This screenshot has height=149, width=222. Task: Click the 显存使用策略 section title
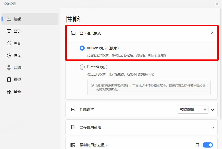90,127
